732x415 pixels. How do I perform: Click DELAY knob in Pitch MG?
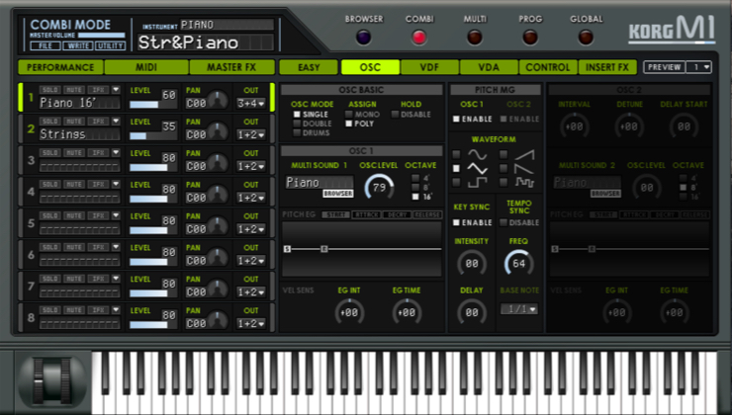(x=472, y=312)
